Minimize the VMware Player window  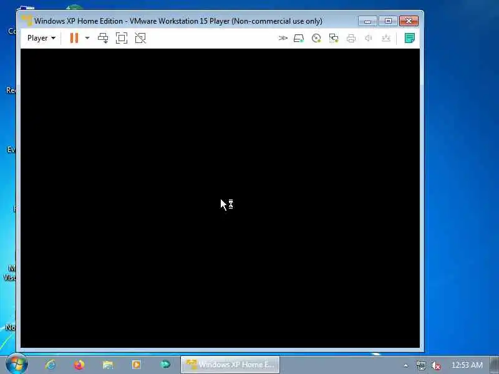(367, 21)
